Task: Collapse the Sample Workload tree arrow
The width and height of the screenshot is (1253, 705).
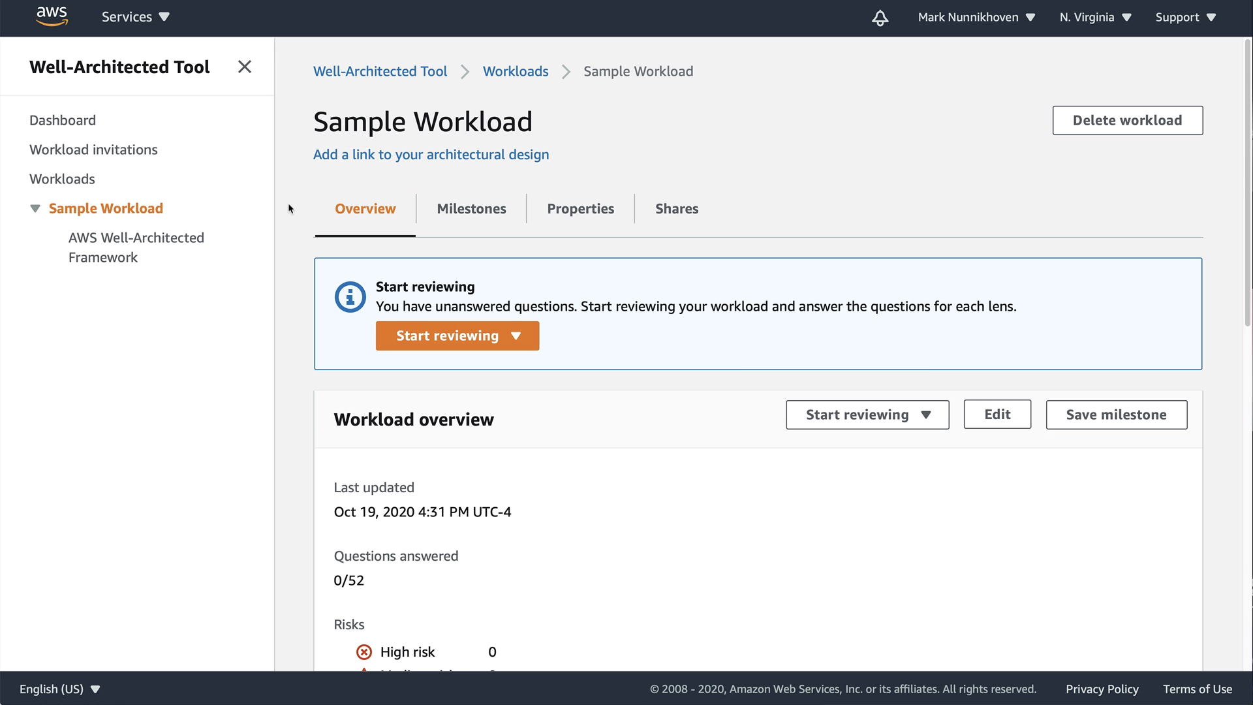Action: click(35, 208)
